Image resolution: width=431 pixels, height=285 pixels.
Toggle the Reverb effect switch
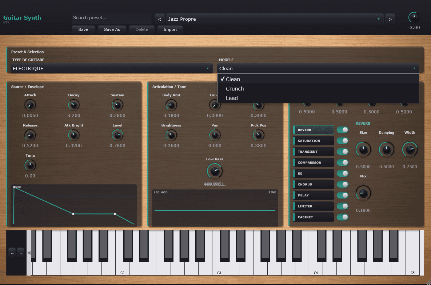[342, 130]
